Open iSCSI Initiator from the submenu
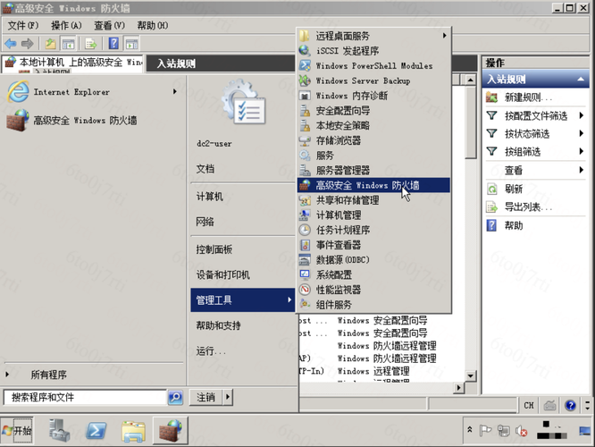 click(373, 50)
